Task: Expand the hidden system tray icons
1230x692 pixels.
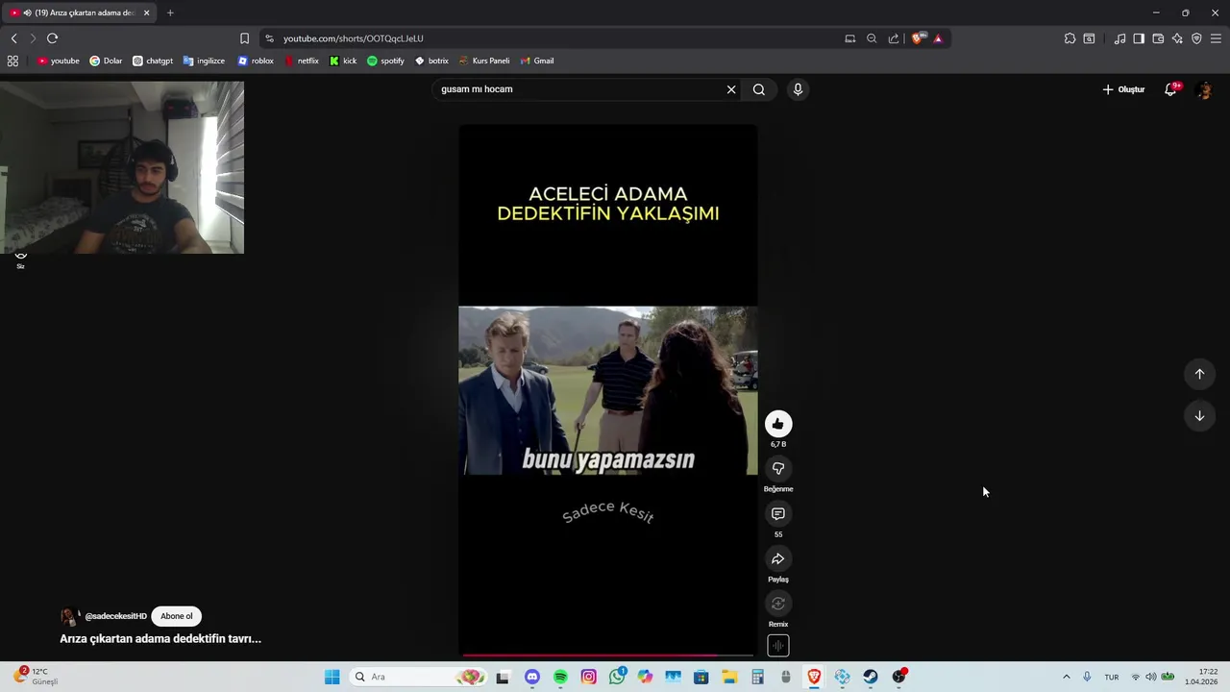Action: click(x=1066, y=677)
